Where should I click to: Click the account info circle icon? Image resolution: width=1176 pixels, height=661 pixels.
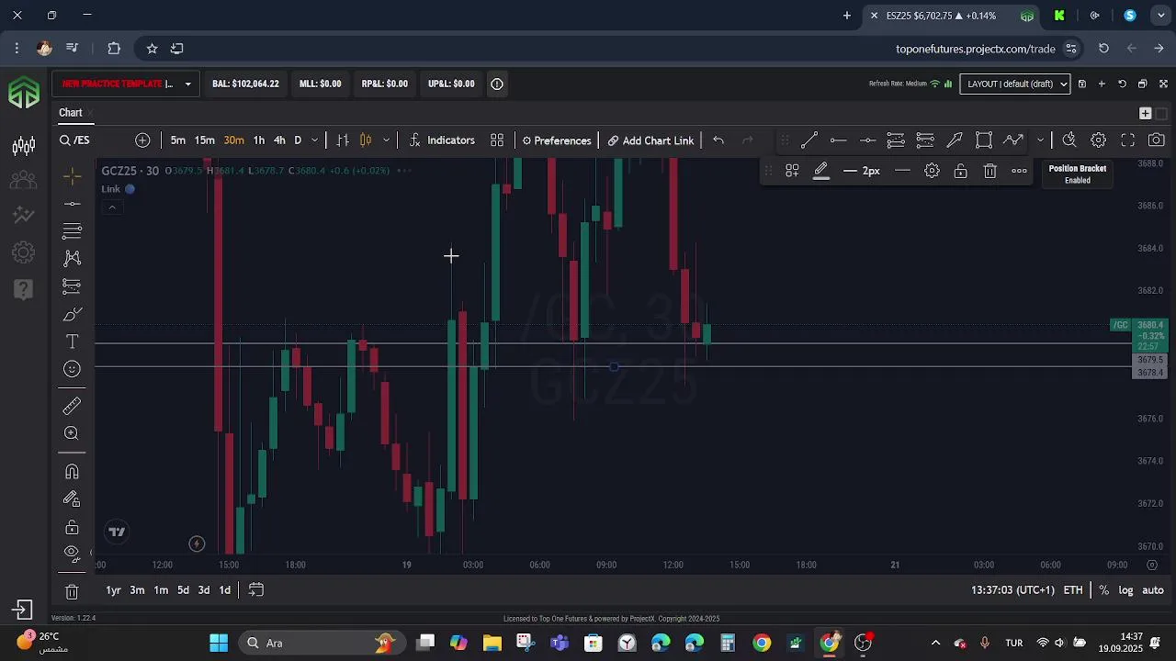click(x=497, y=84)
